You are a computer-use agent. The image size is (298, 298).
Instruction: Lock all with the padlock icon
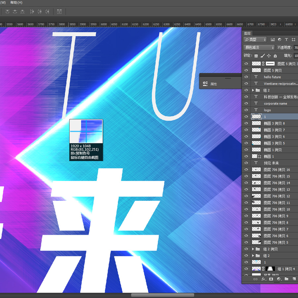point(275,56)
